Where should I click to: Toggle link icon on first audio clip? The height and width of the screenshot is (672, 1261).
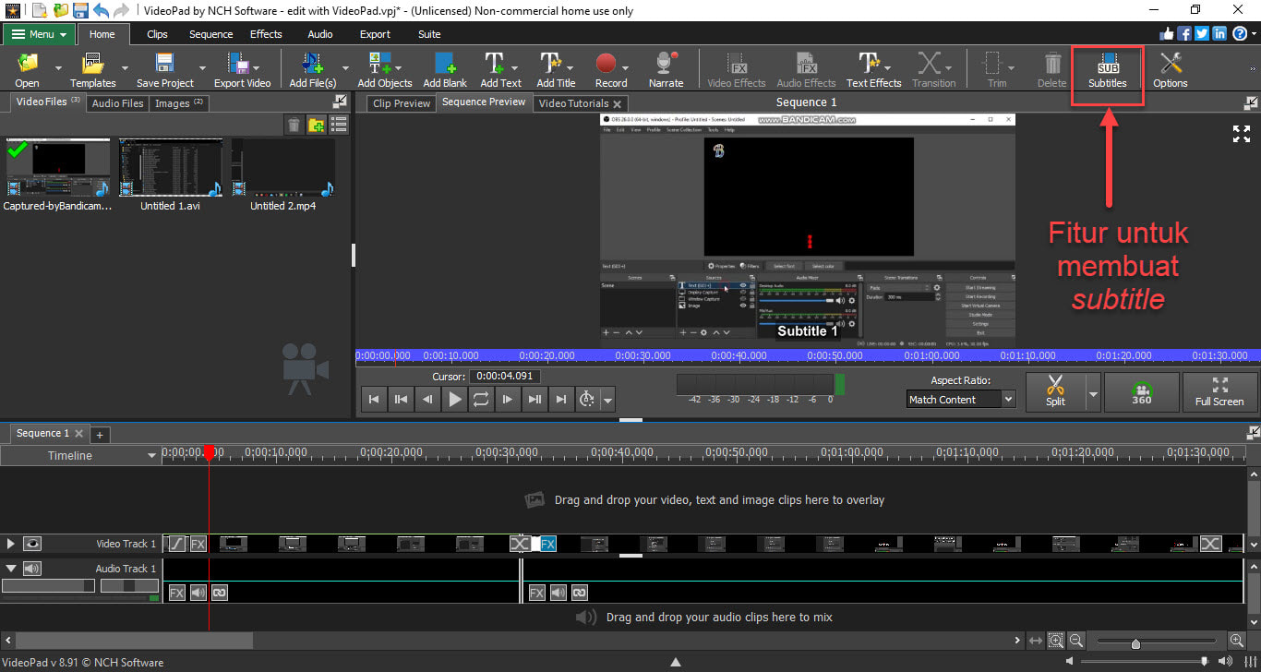pyautogui.click(x=219, y=592)
